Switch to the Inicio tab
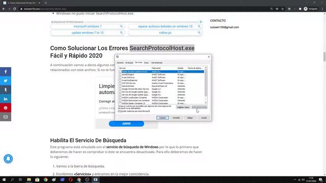The image size is (326, 183). point(146,63)
